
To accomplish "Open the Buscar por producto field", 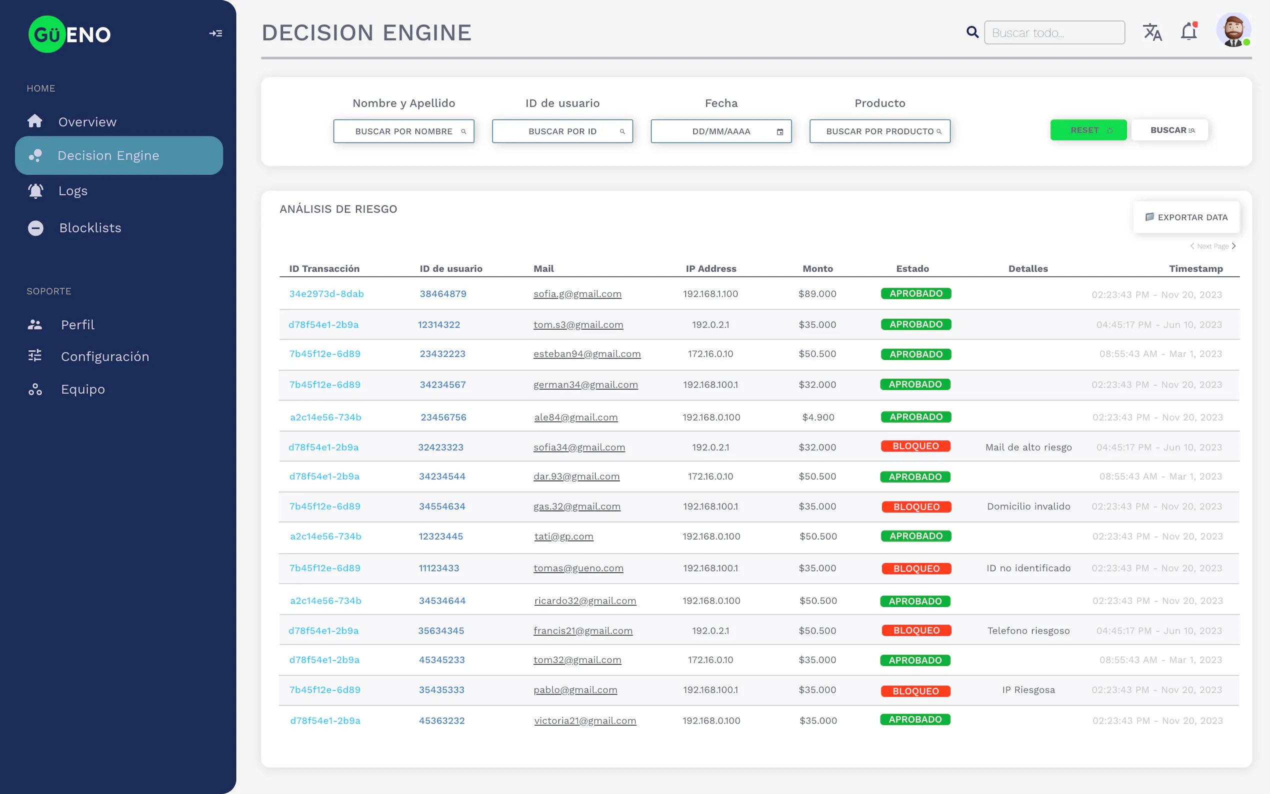I will [879, 131].
